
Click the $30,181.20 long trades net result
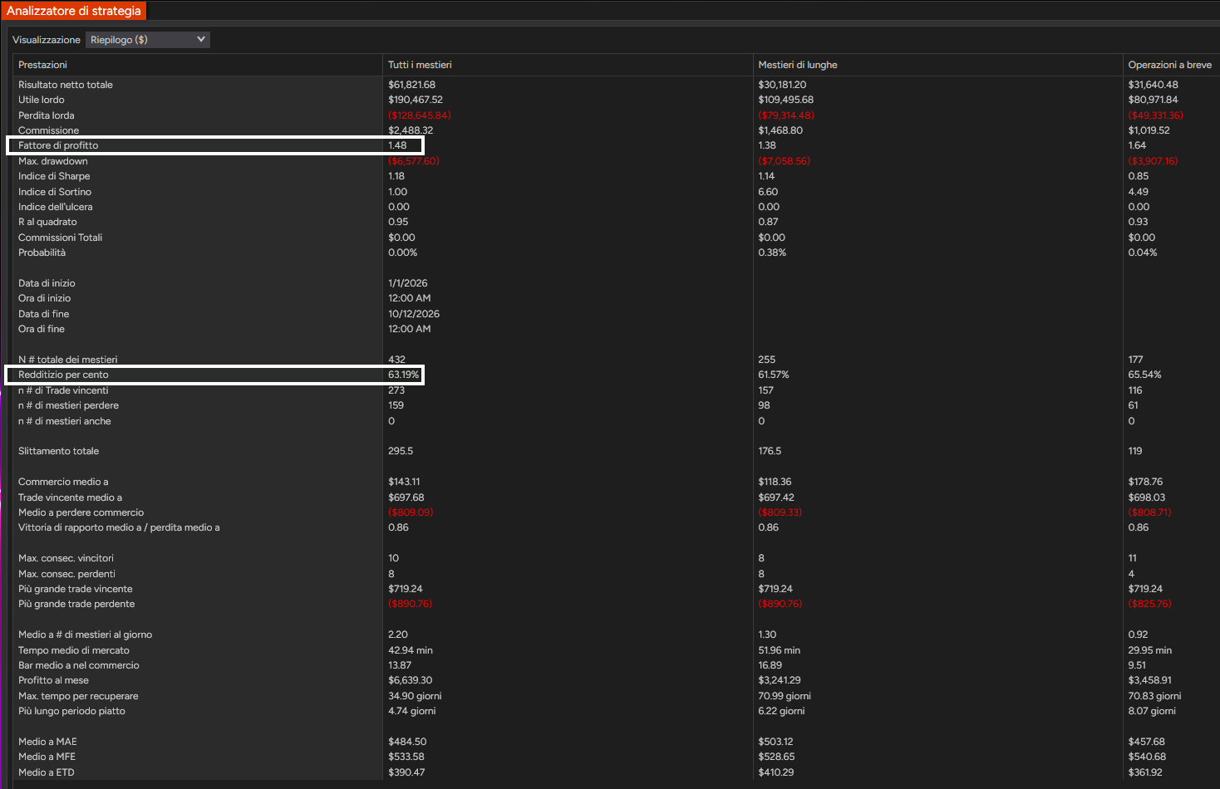[x=782, y=85]
